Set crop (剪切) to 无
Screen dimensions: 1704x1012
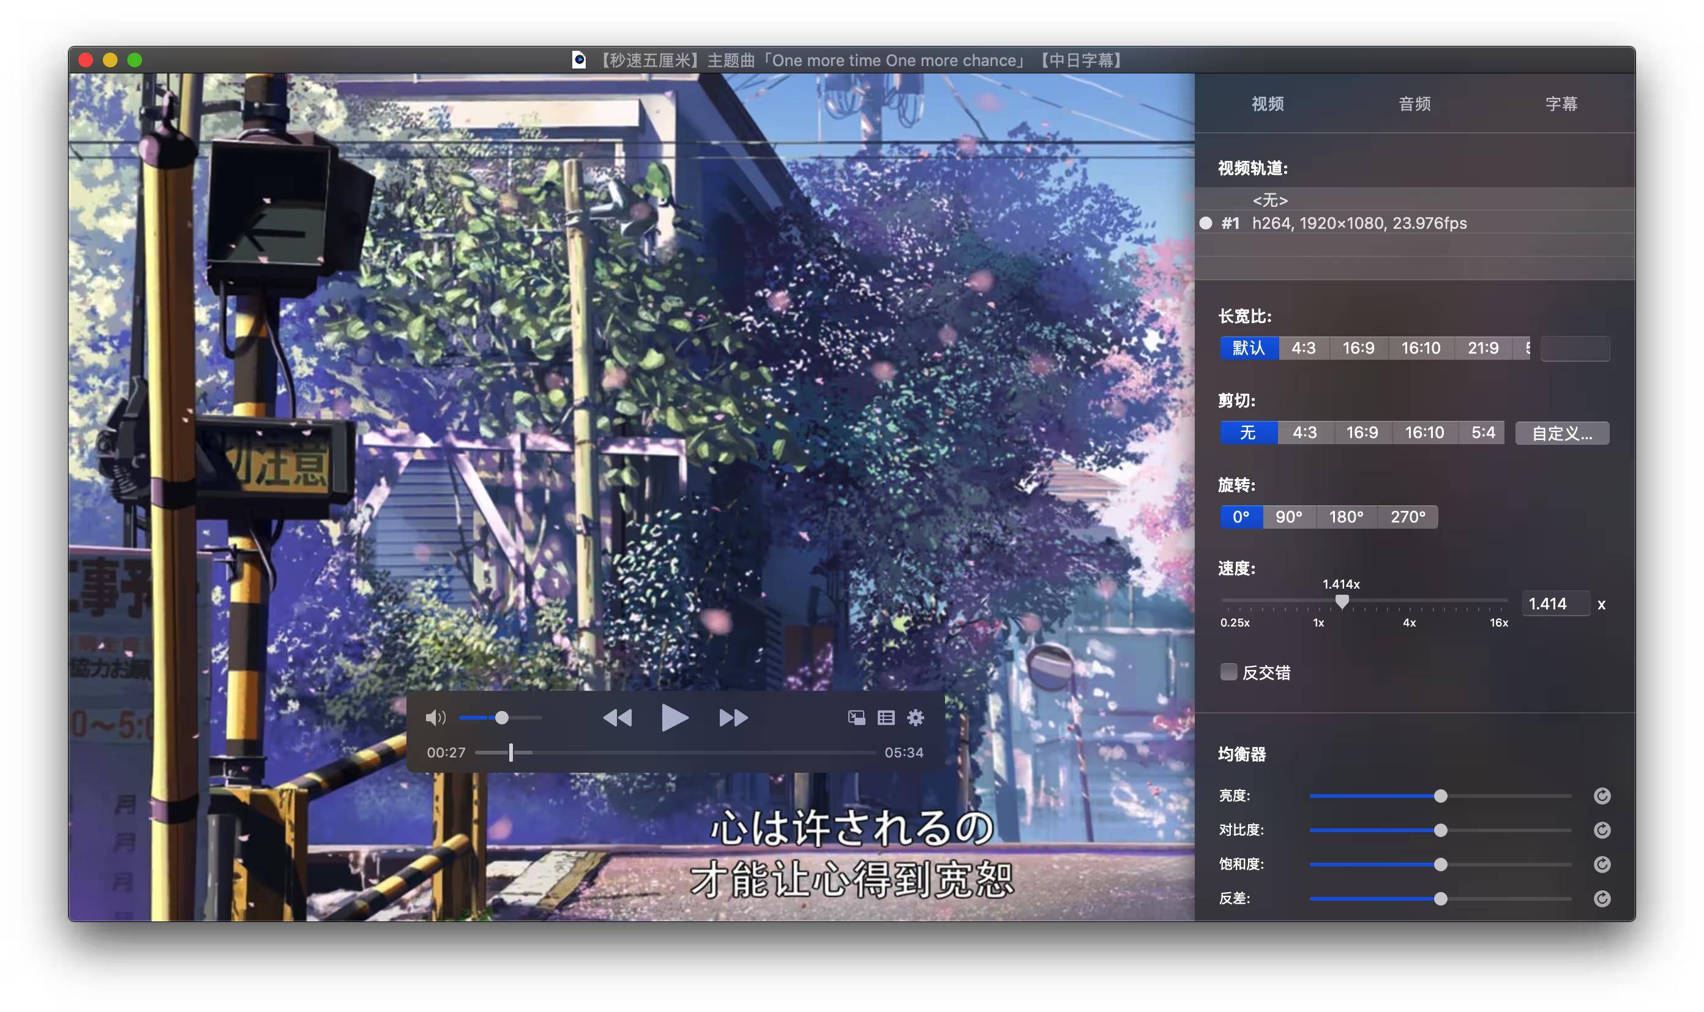(1249, 433)
